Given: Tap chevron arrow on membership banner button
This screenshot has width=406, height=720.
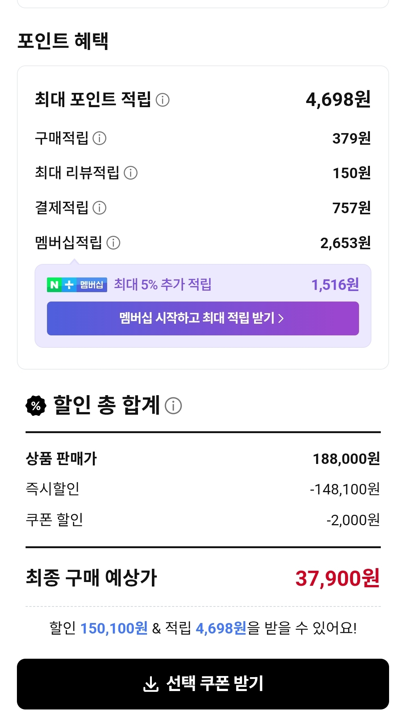Looking at the screenshot, I should click(280, 319).
